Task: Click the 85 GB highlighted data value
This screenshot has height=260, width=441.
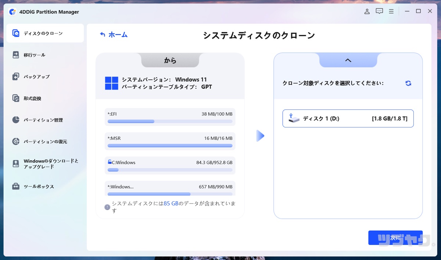Action: tap(171, 203)
